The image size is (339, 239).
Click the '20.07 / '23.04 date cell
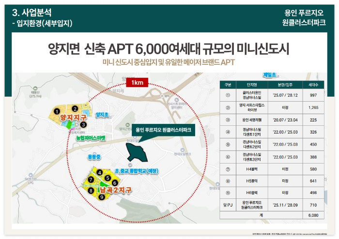pos(285,120)
